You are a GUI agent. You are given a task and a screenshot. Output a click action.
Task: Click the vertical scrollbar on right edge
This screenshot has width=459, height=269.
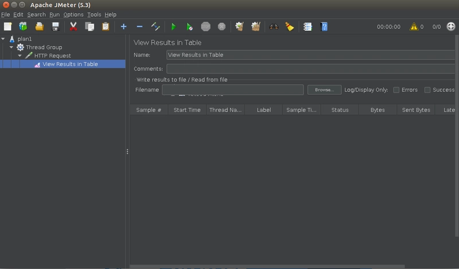tap(457, 135)
